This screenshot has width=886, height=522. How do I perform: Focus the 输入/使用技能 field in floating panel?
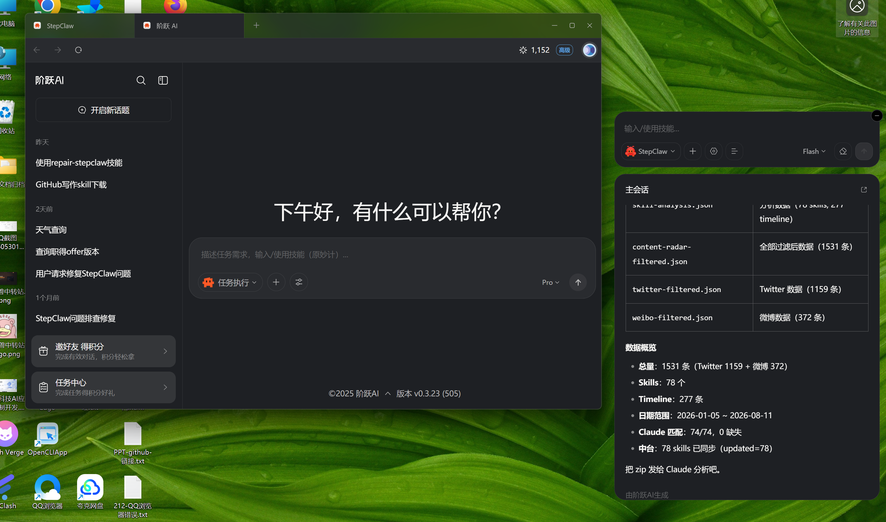pyautogui.click(x=747, y=129)
